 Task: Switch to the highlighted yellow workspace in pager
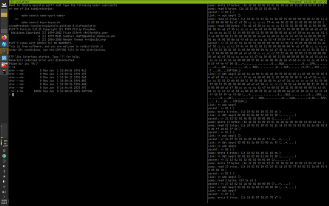coord(4,15)
